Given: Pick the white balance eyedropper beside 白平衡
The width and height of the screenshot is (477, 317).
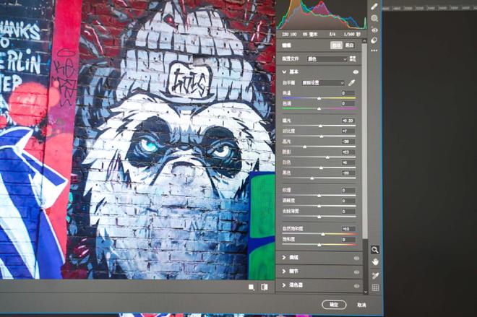Looking at the screenshot, I should click(351, 82).
